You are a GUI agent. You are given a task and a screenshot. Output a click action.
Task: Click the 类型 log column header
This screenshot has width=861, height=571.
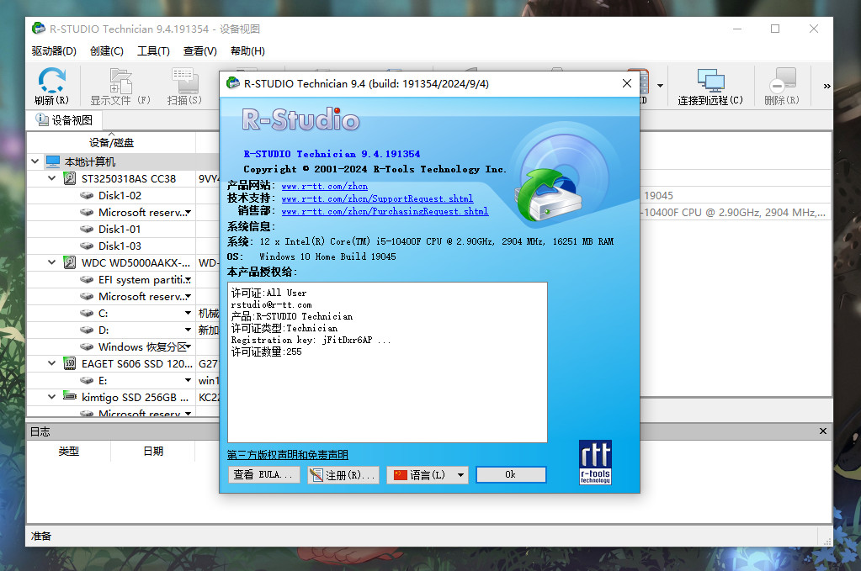click(x=69, y=451)
